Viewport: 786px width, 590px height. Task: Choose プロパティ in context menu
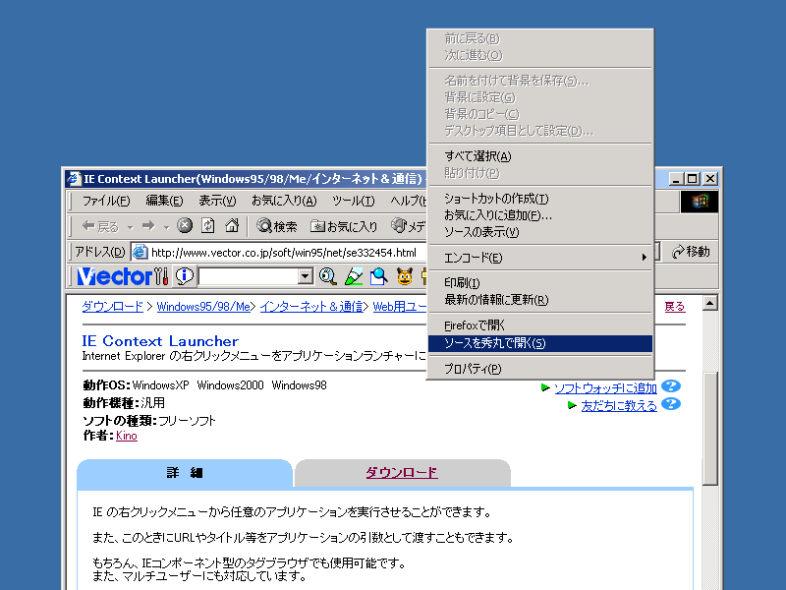(x=539, y=369)
